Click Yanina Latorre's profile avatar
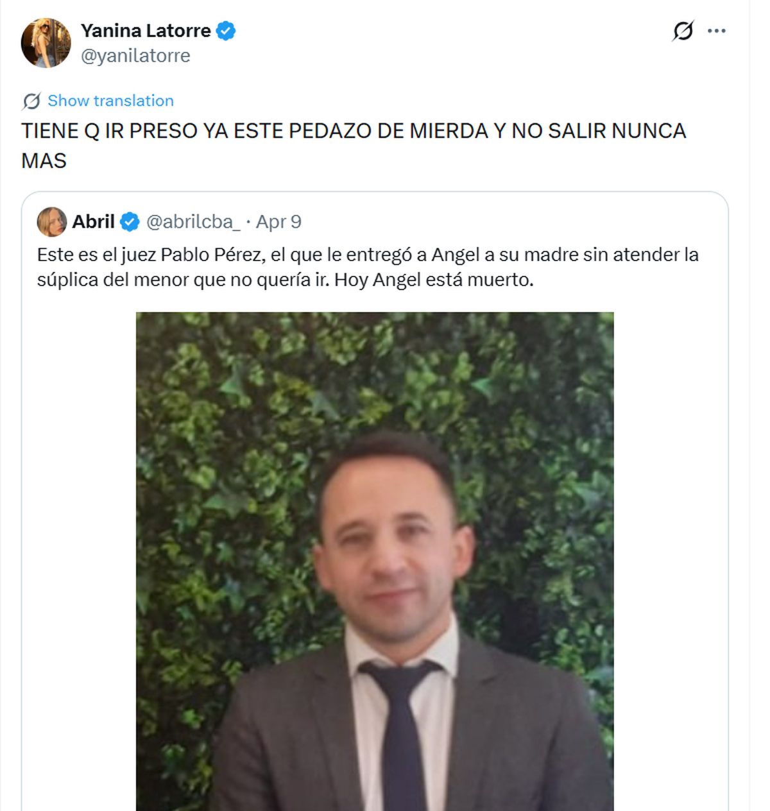 click(46, 43)
